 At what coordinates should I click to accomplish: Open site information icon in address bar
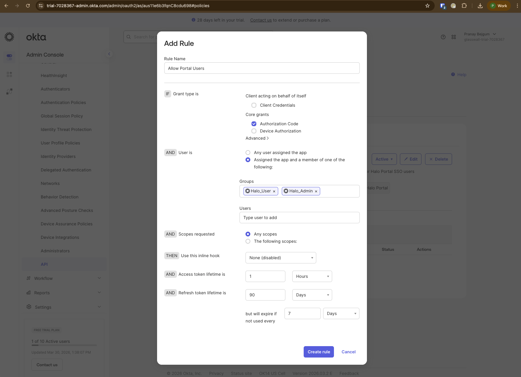point(41,6)
